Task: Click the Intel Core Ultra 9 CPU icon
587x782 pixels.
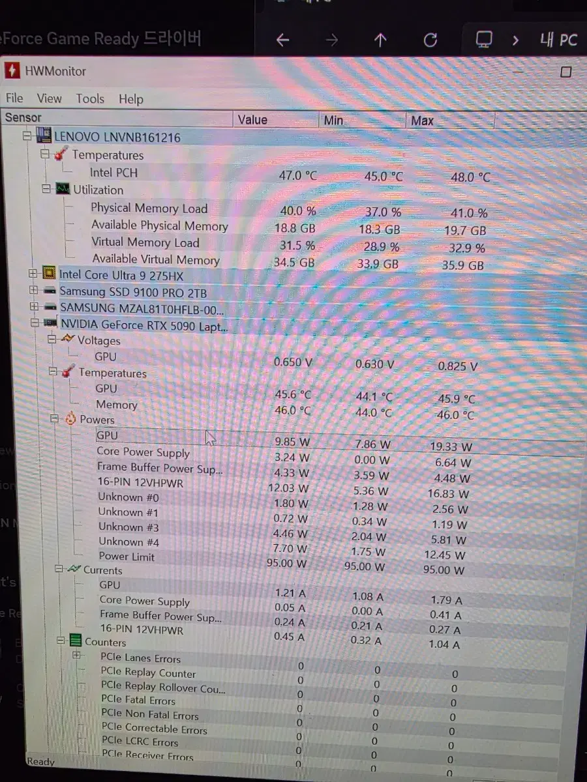Action: [49, 274]
